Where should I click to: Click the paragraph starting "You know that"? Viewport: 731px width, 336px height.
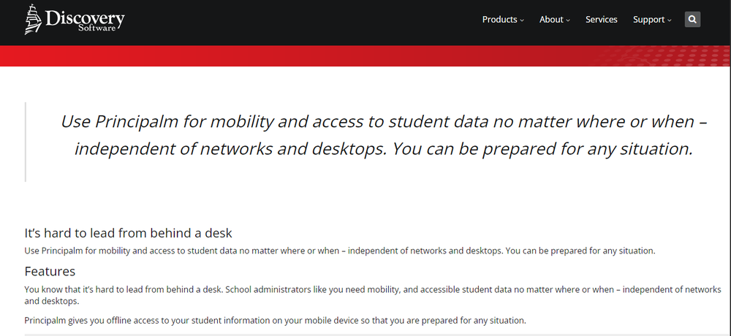373,295
